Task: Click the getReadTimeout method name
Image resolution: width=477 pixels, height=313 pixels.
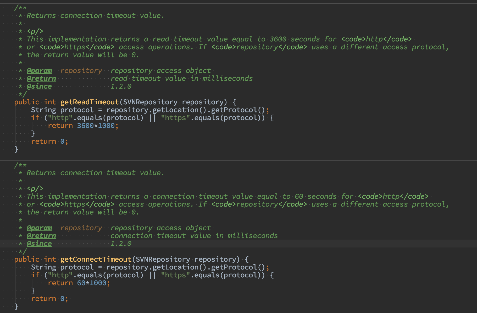Action: point(89,102)
